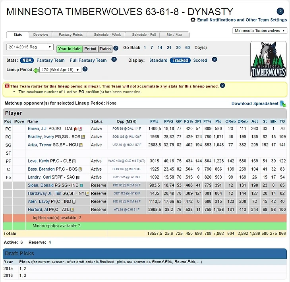The image size is (290, 282).
Task: Set display to Tracked
Action: click(180, 60)
